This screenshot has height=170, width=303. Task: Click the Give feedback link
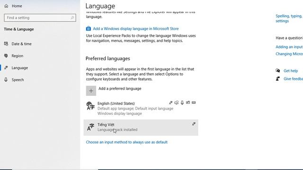[293, 79]
